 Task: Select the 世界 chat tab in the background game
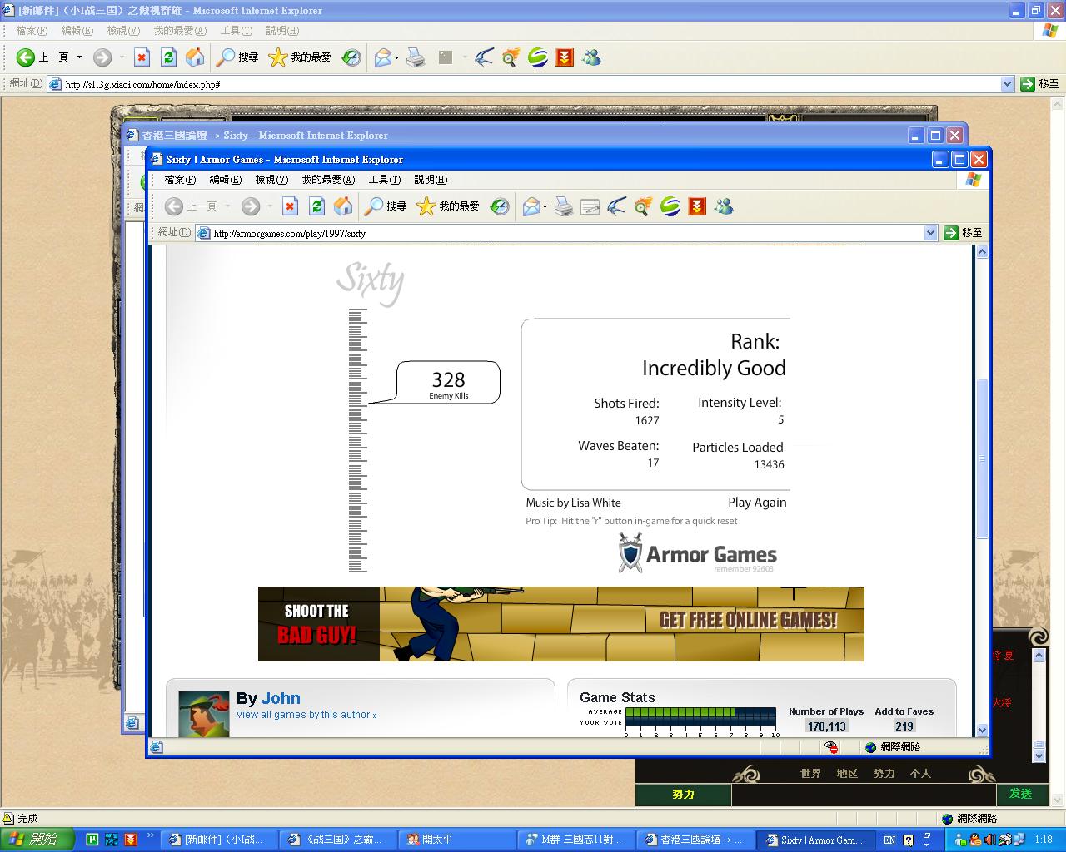tap(810, 774)
